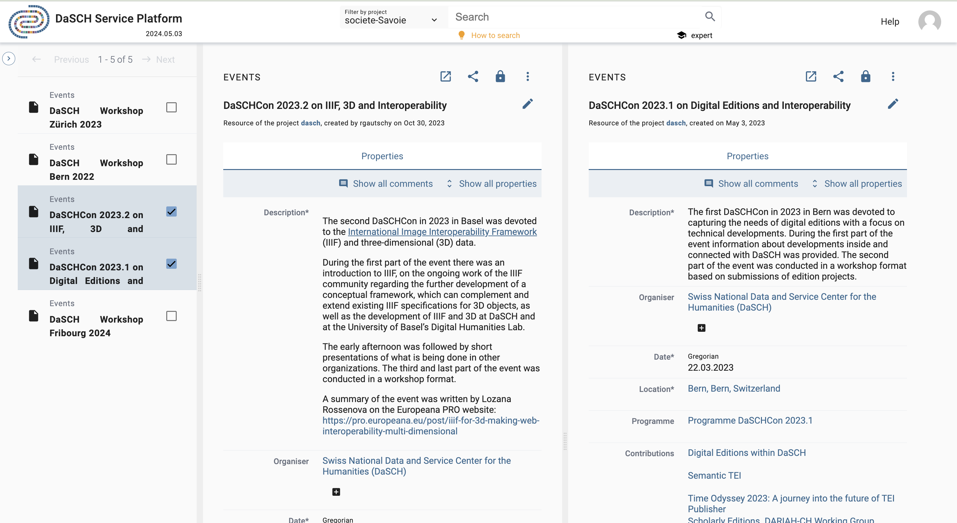Check the DaSCH Workshop Zürich 2023 checkbox
Image resolution: width=957 pixels, height=523 pixels.
(x=171, y=107)
